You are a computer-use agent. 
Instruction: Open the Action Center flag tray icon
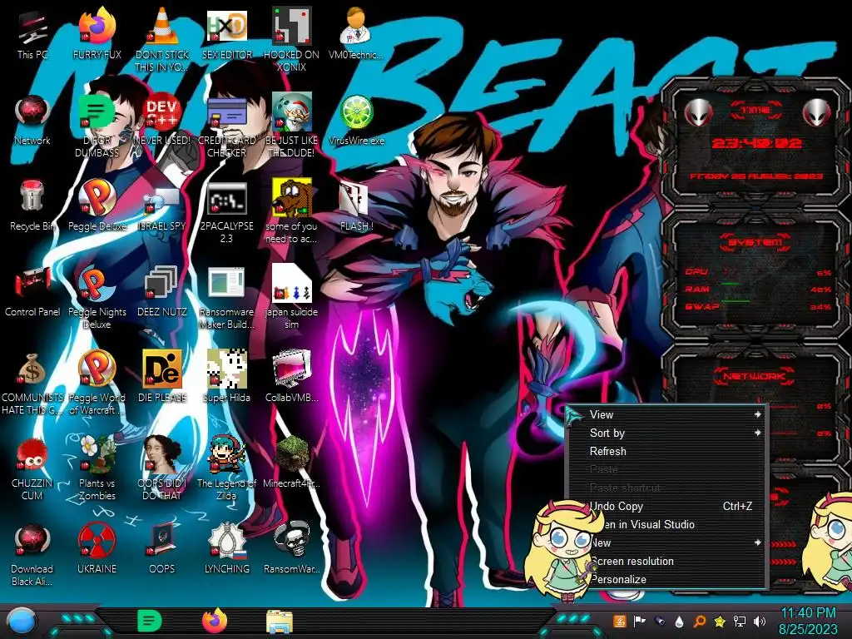tap(640, 621)
